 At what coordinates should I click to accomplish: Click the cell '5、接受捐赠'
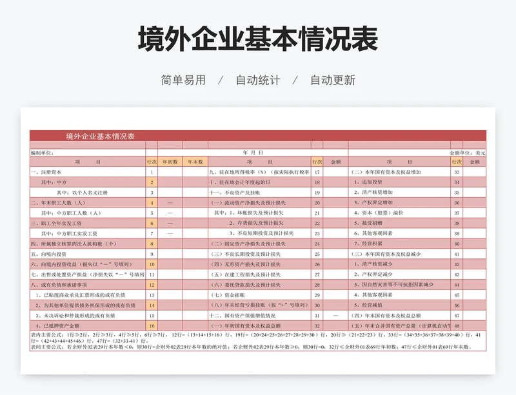tap(399, 223)
